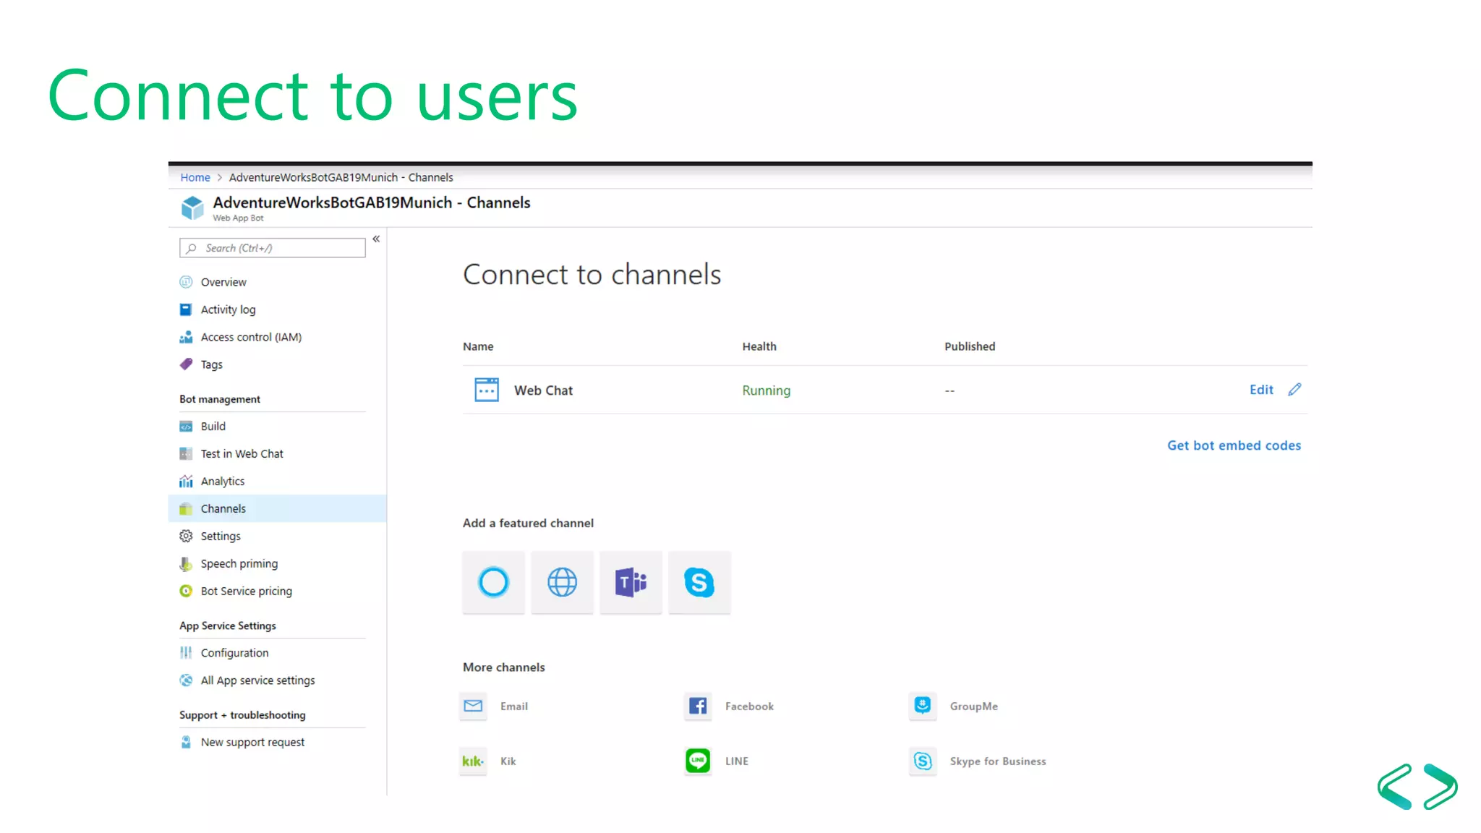Click the Facebook channel icon

698,706
